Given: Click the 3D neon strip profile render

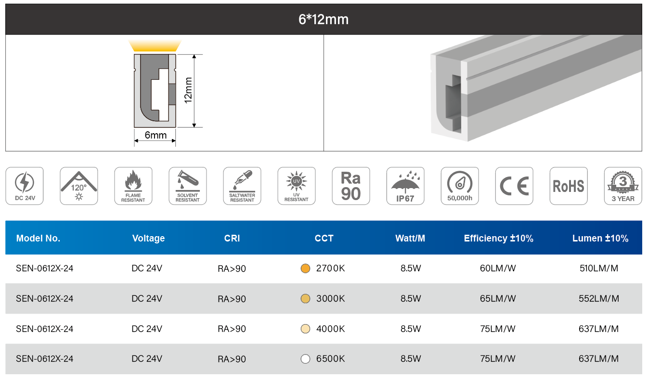Looking at the screenshot, I should pyautogui.click(x=536, y=89).
